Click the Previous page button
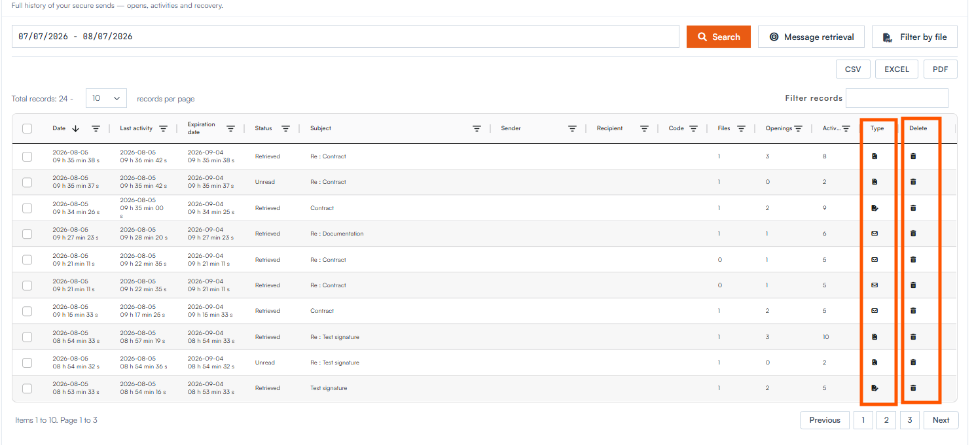This screenshot has height=445, width=974. click(825, 420)
